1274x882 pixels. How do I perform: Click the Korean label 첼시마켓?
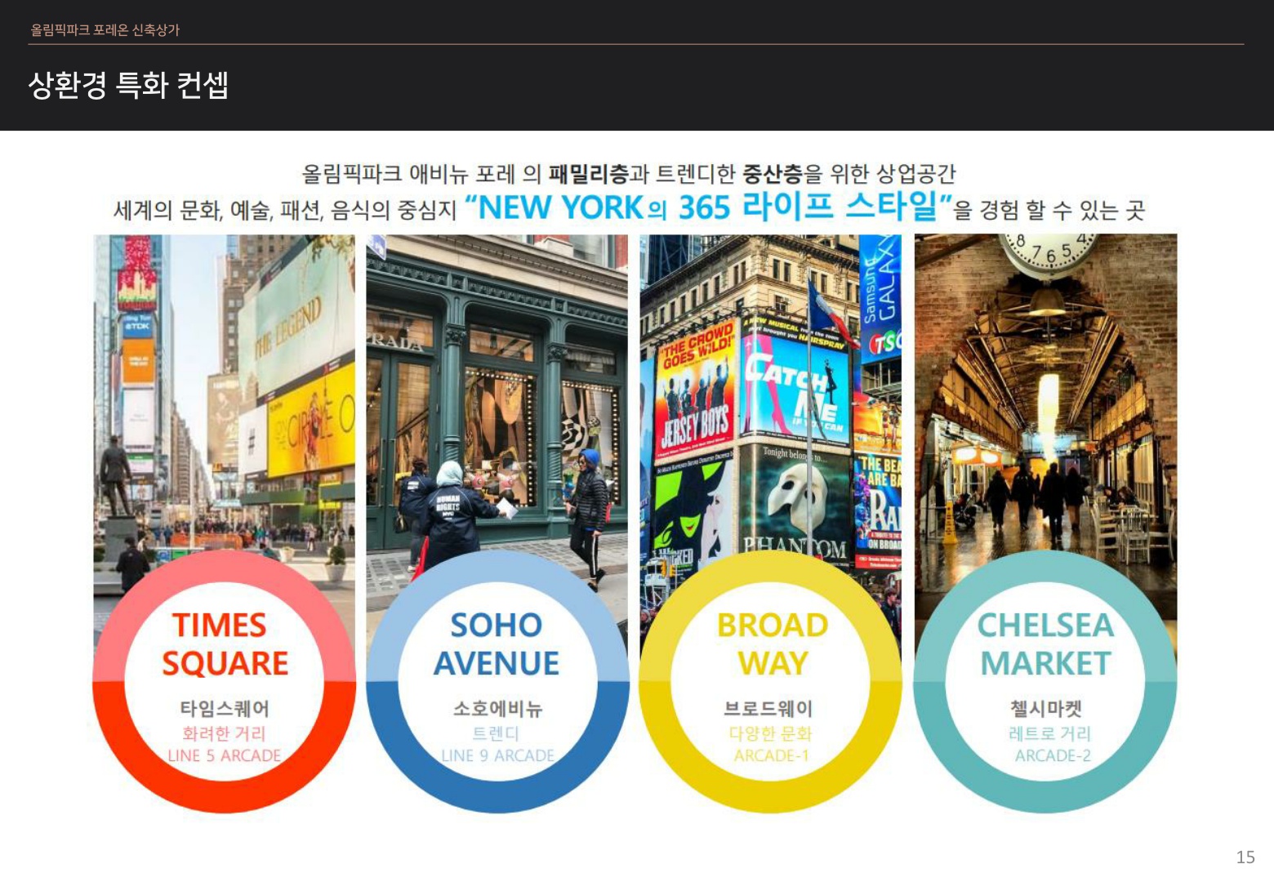tap(1046, 709)
